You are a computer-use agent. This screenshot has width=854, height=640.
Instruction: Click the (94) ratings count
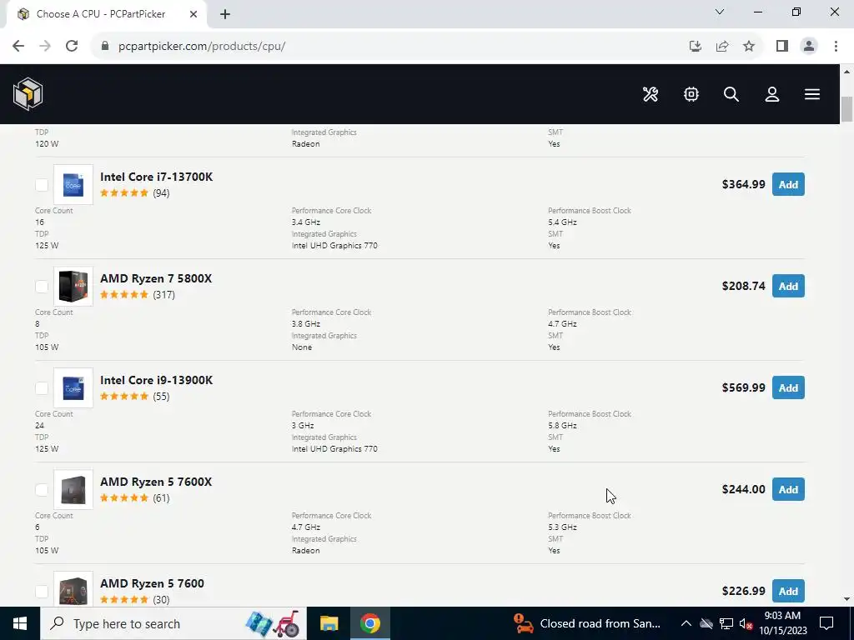(161, 193)
